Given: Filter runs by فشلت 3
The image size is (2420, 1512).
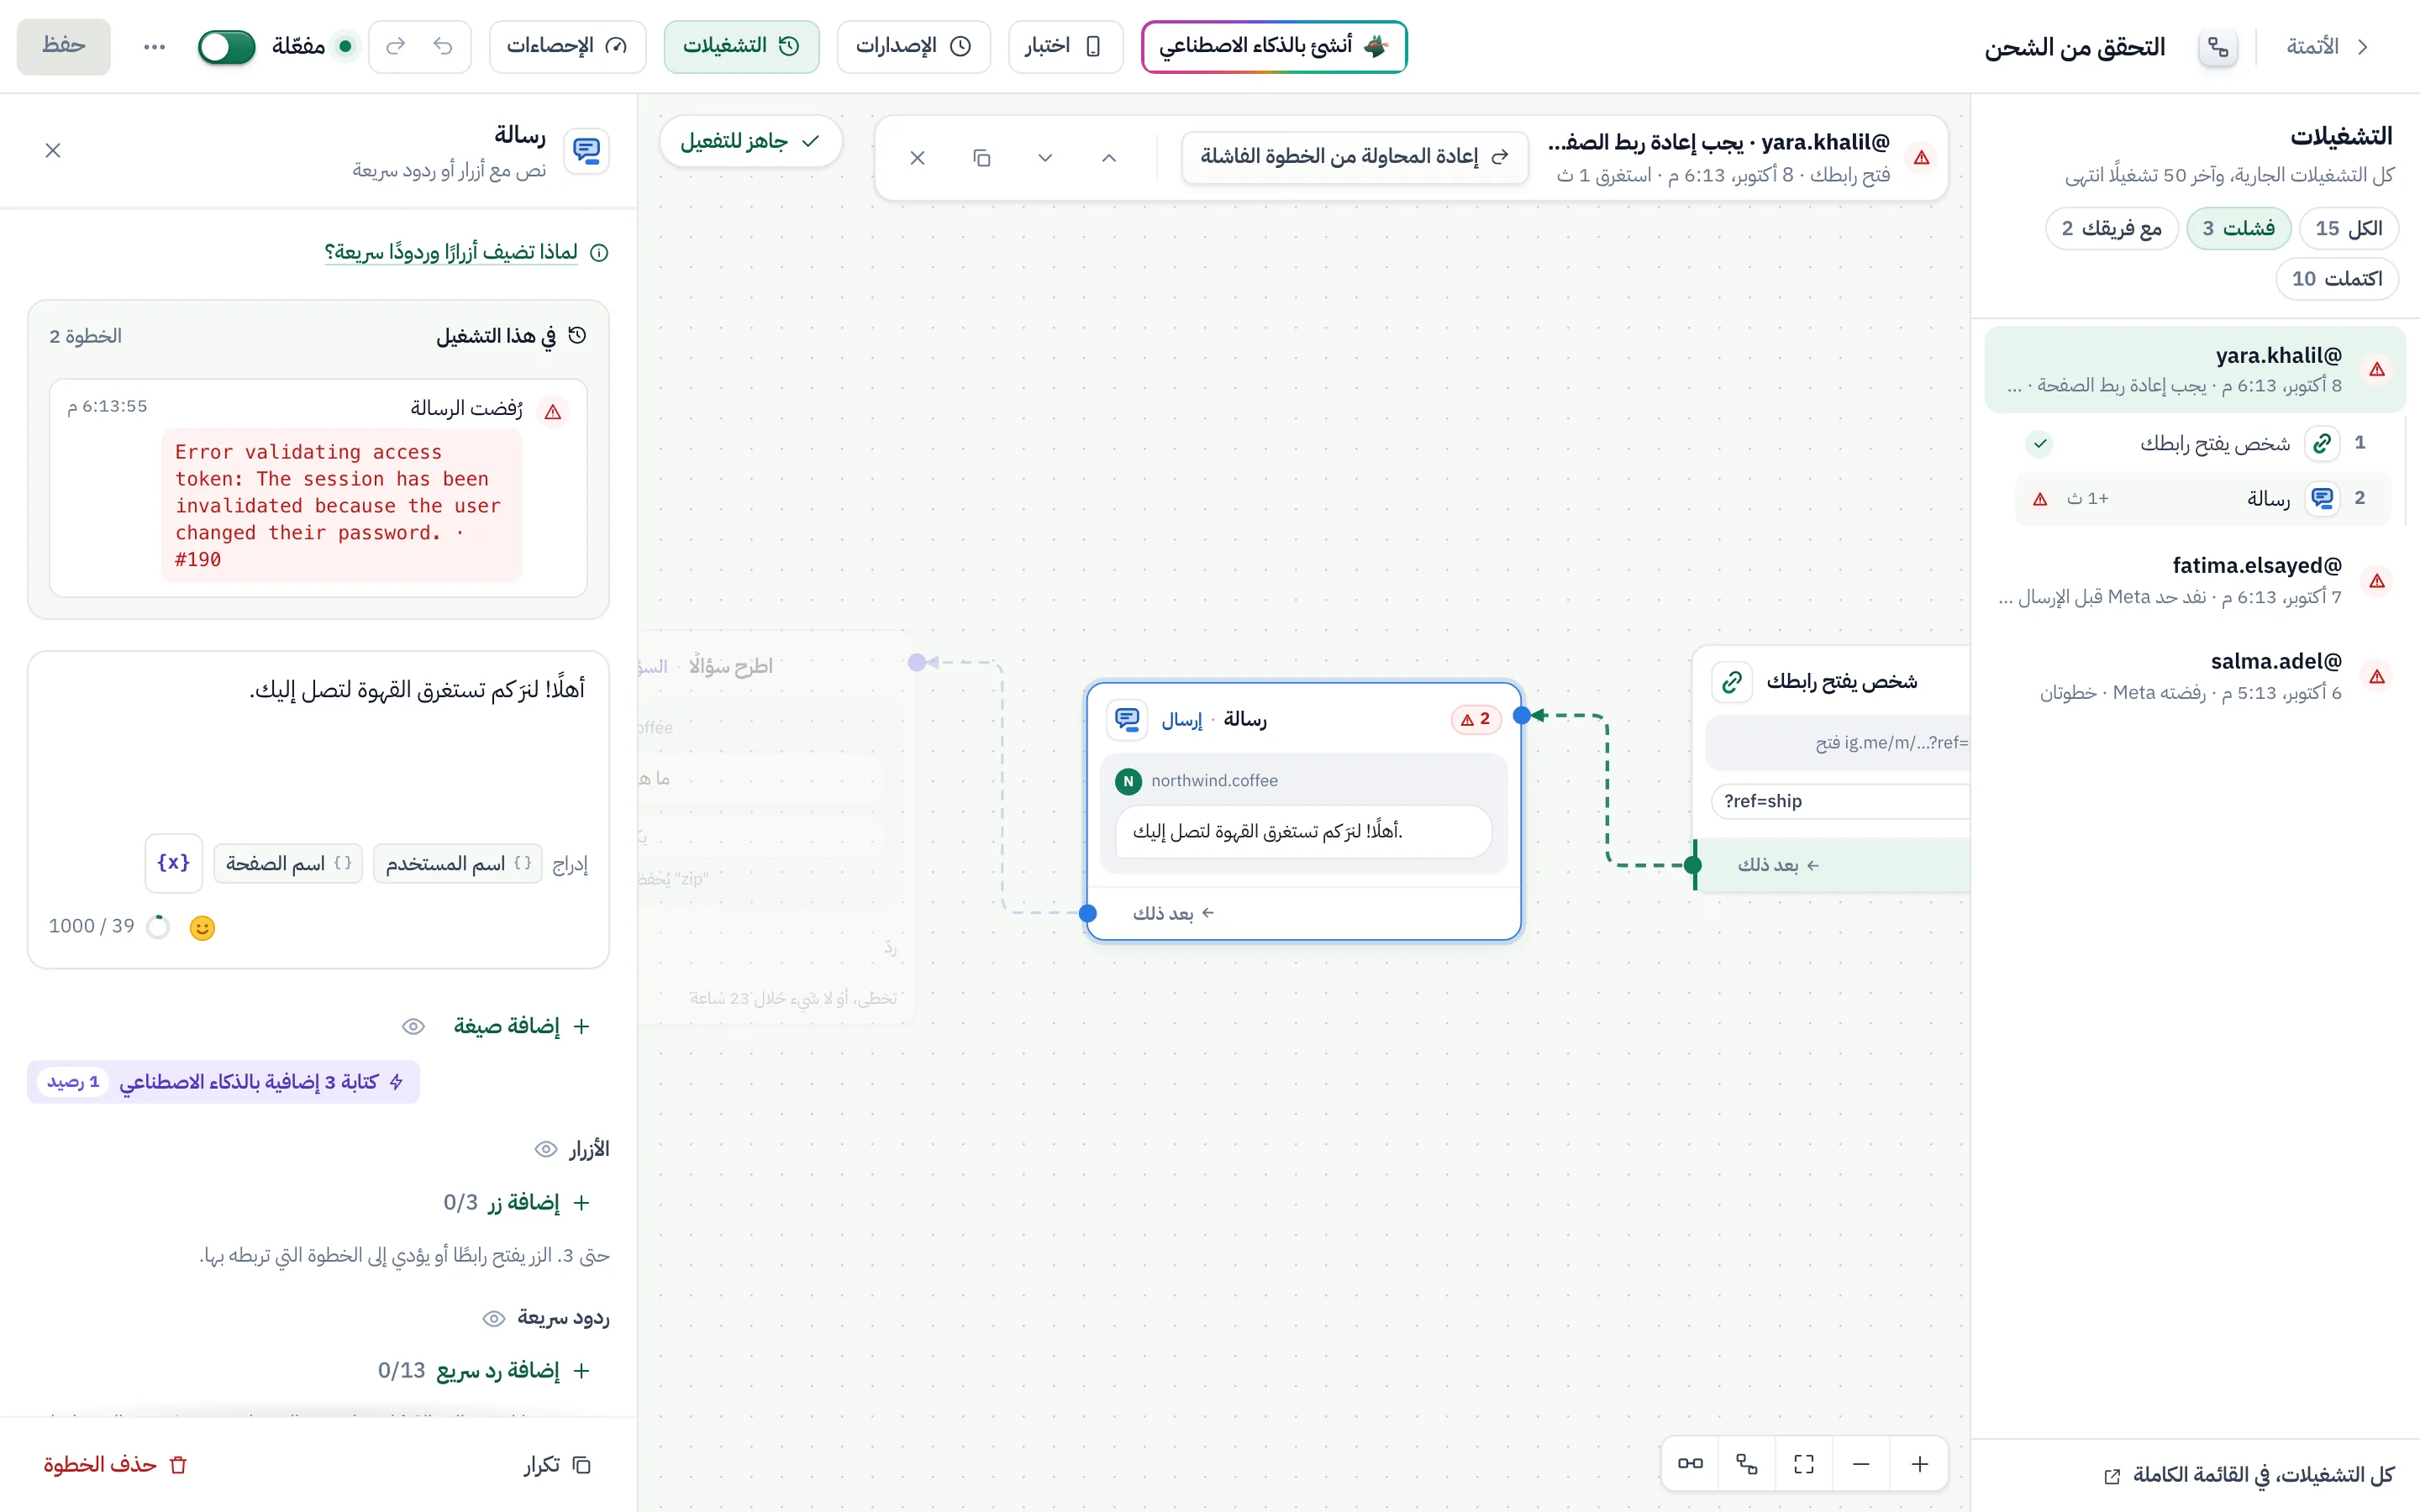Looking at the screenshot, I should point(2238,229).
